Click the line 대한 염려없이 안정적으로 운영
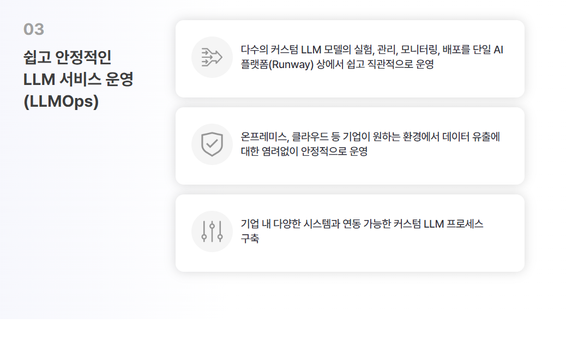 click(304, 151)
